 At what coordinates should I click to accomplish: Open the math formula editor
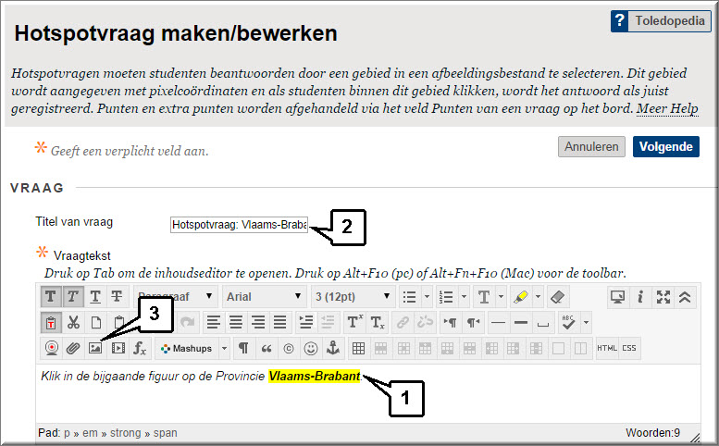pyautogui.click(x=140, y=348)
